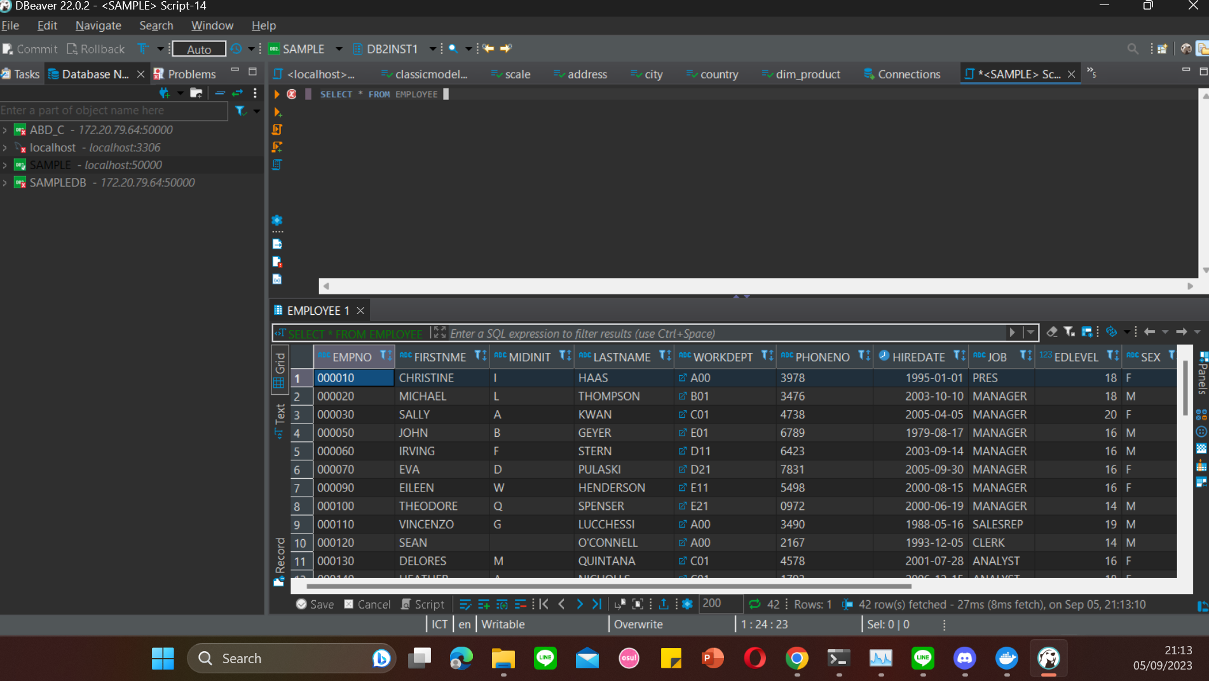Click the Rollback toolbar button
1209x681 pixels.
click(x=96, y=49)
